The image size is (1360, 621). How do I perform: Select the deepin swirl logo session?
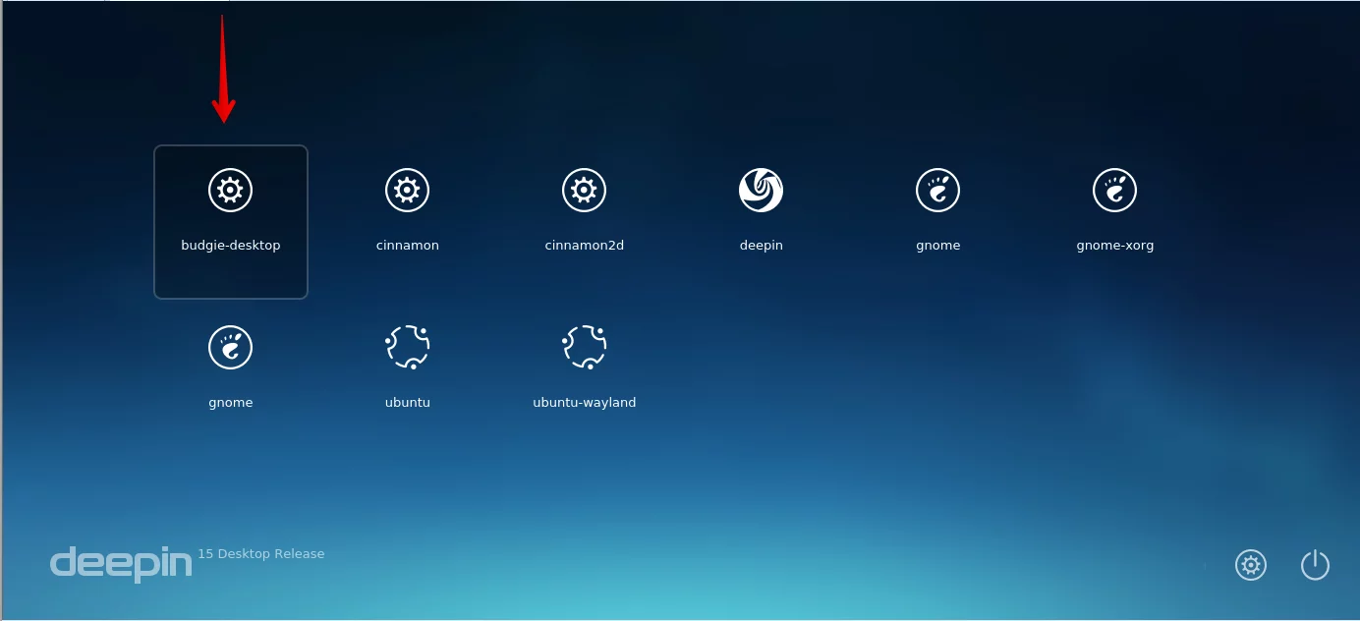tap(762, 190)
